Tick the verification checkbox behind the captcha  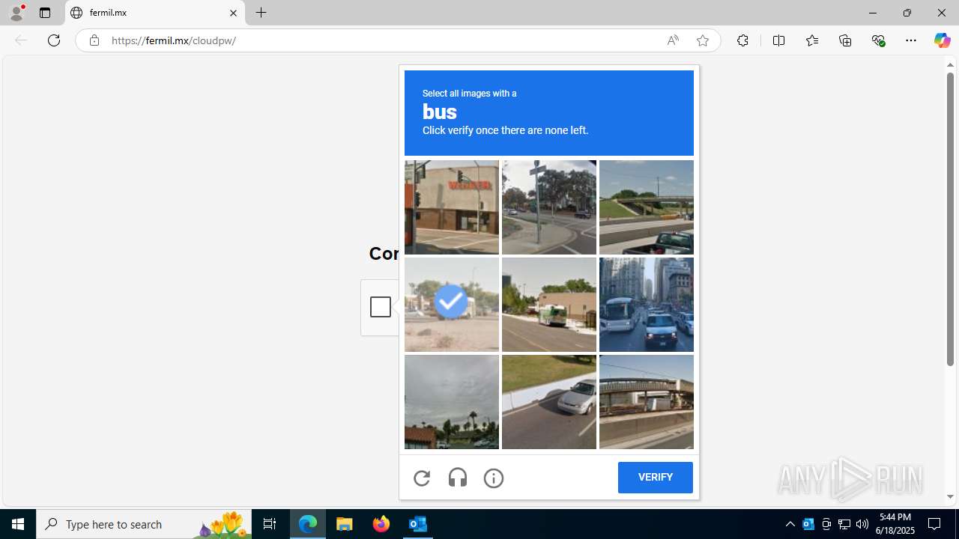(x=381, y=307)
